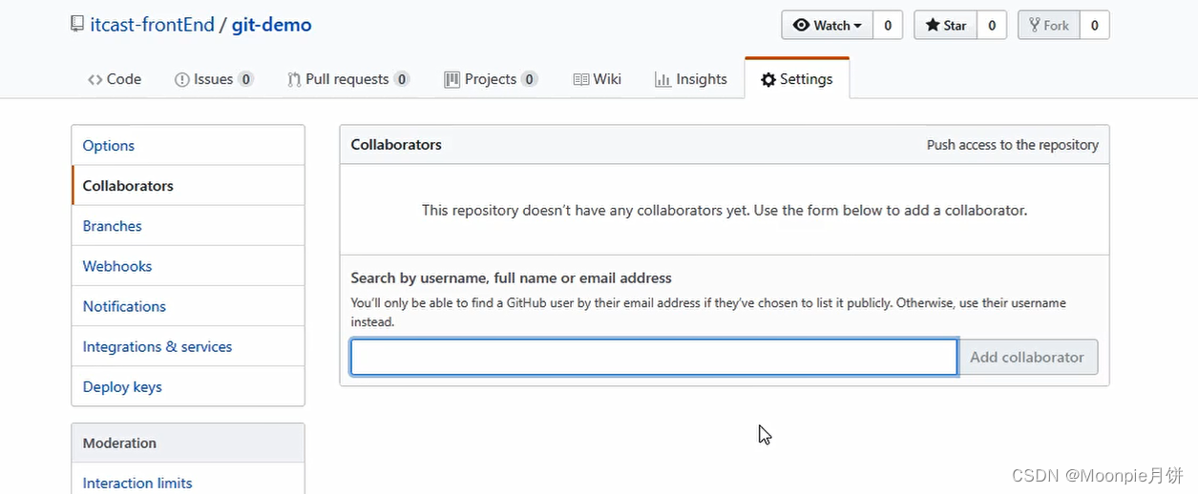Click the Projects board icon
Viewport: 1198px width, 494px height.
coord(452,80)
